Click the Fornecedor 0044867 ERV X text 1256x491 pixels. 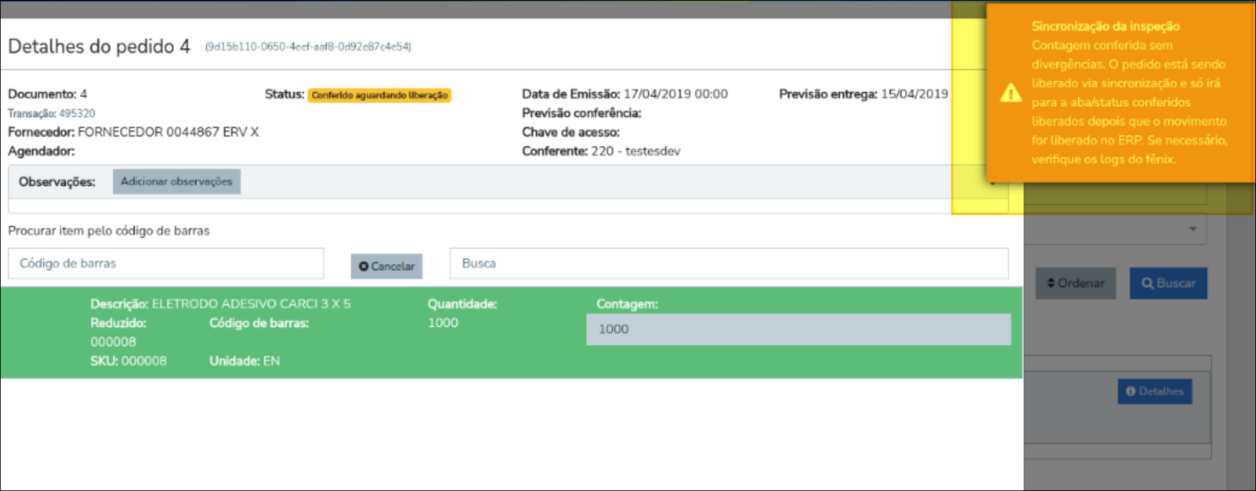pos(133,132)
